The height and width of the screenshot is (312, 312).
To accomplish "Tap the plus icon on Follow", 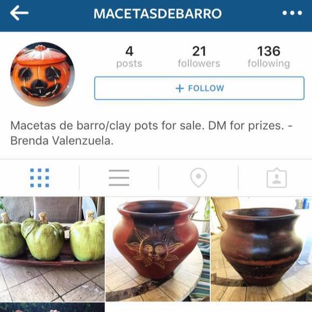I will coord(180,88).
